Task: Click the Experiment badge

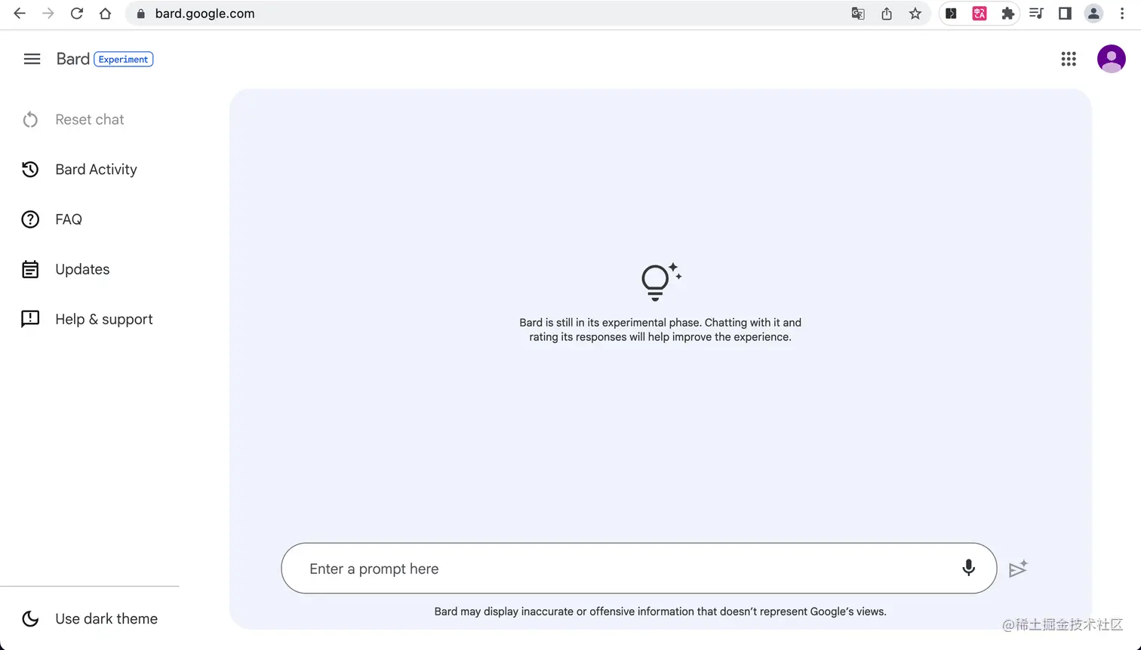Action: 124,60
